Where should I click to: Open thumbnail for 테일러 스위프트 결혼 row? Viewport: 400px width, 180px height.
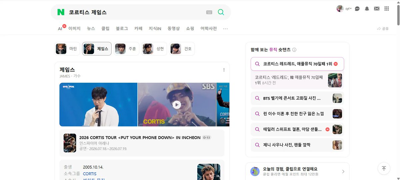coord(337,129)
